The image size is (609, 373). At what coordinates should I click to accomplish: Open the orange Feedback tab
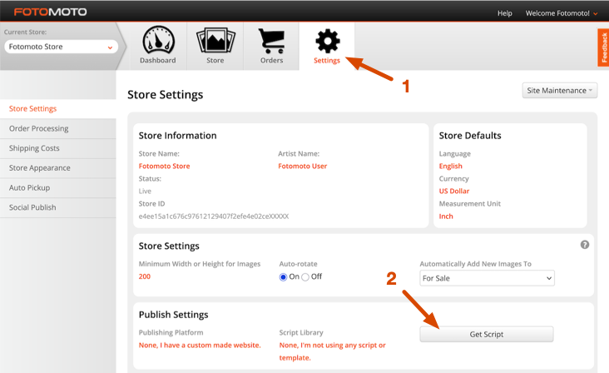tap(603, 47)
